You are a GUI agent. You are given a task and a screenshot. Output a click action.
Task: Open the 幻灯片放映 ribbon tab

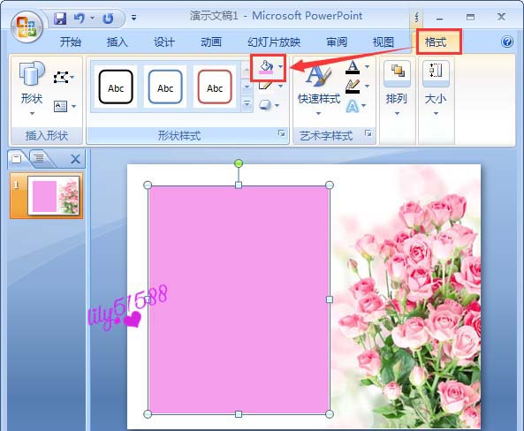(x=274, y=42)
